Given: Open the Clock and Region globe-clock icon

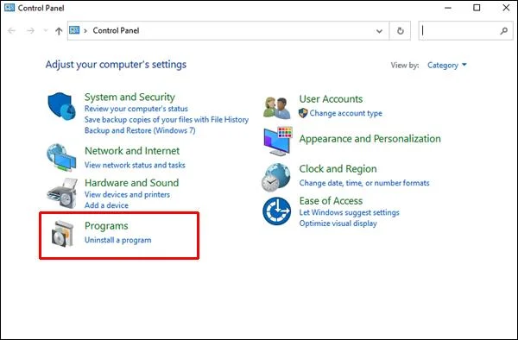Looking at the screenshot, I should pos(276,177).
